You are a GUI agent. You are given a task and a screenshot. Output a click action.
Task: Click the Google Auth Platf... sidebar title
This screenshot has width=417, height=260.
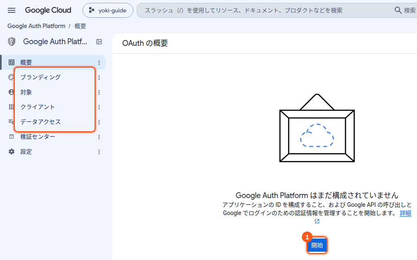coord(55,42)
